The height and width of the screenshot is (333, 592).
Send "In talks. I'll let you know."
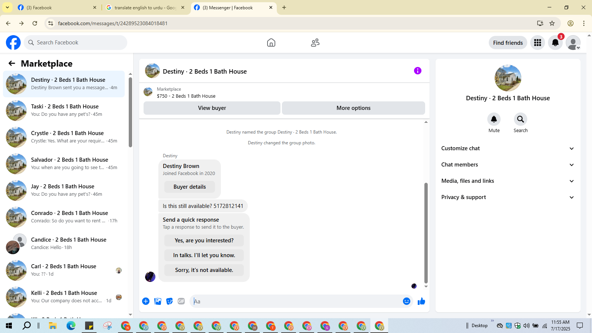[204, 255]
